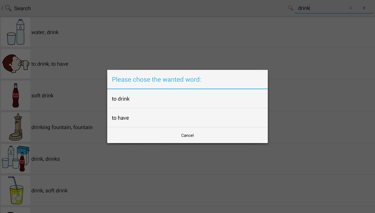Choose 'to drink' in the word dialog
375x213 pixels.
[187, 99]
